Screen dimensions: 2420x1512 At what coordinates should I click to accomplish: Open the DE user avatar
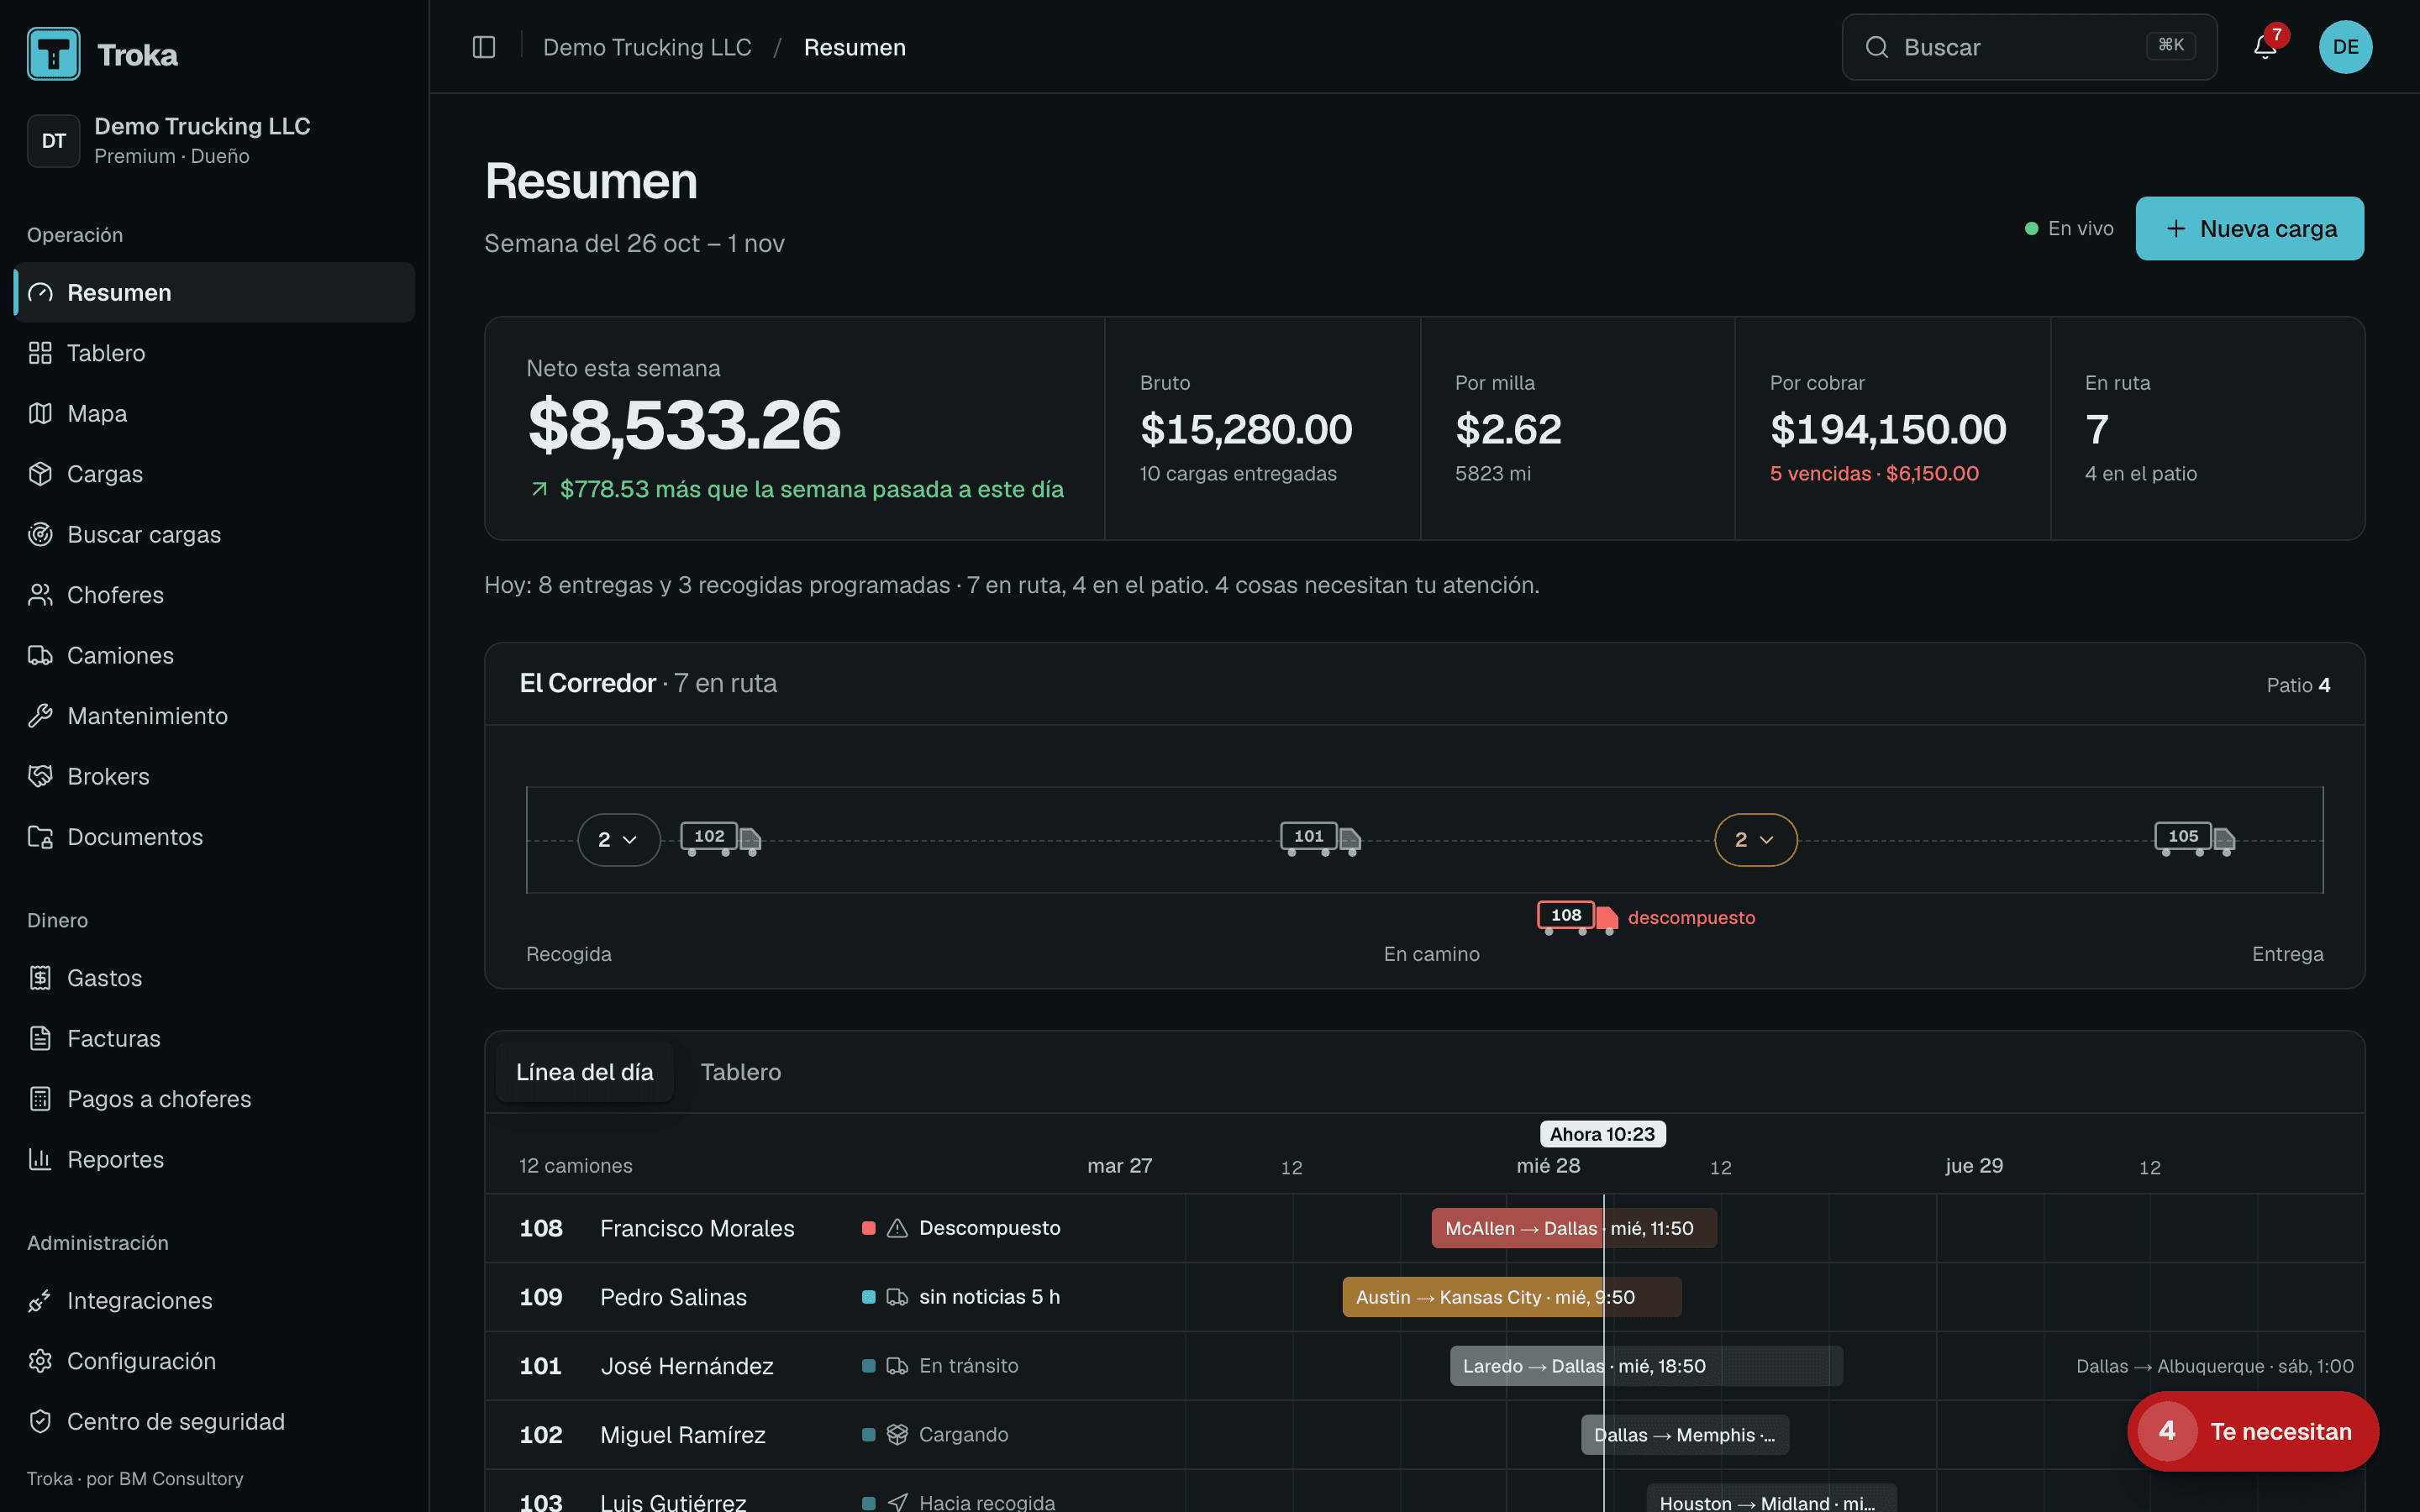tap(2345, 47)
